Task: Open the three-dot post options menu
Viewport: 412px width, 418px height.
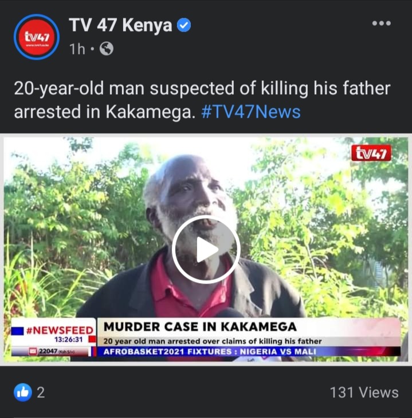Action: pyautogui.click(x=382, y=23)
